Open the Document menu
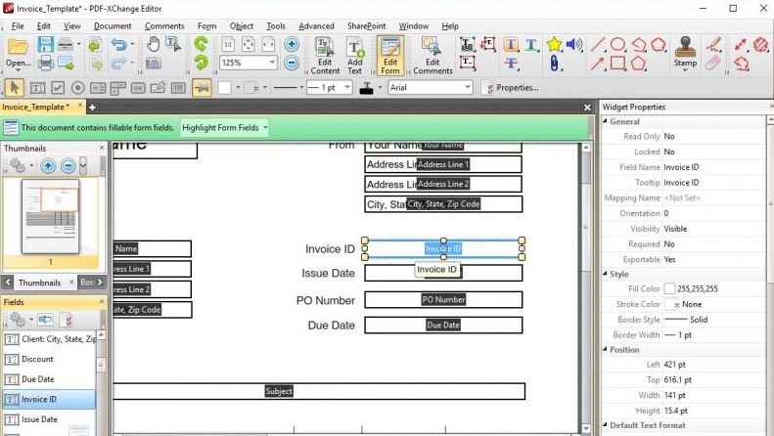774x436 pixels. click(113, 26)
